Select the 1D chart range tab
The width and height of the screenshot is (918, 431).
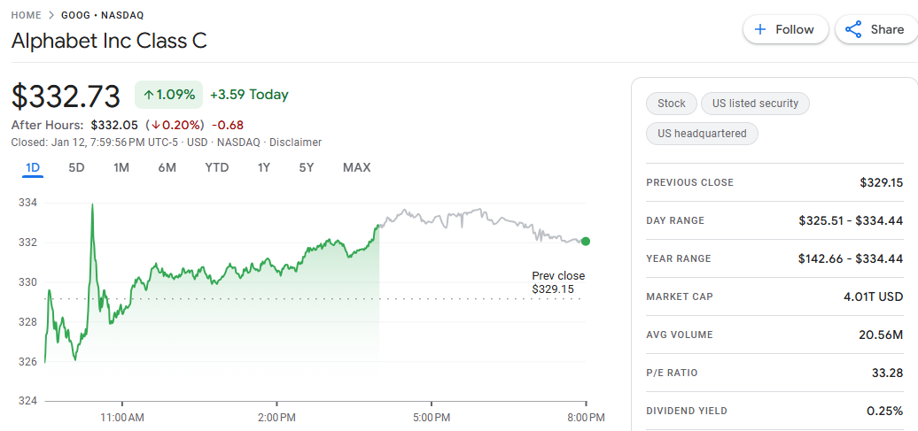(33, 167)
